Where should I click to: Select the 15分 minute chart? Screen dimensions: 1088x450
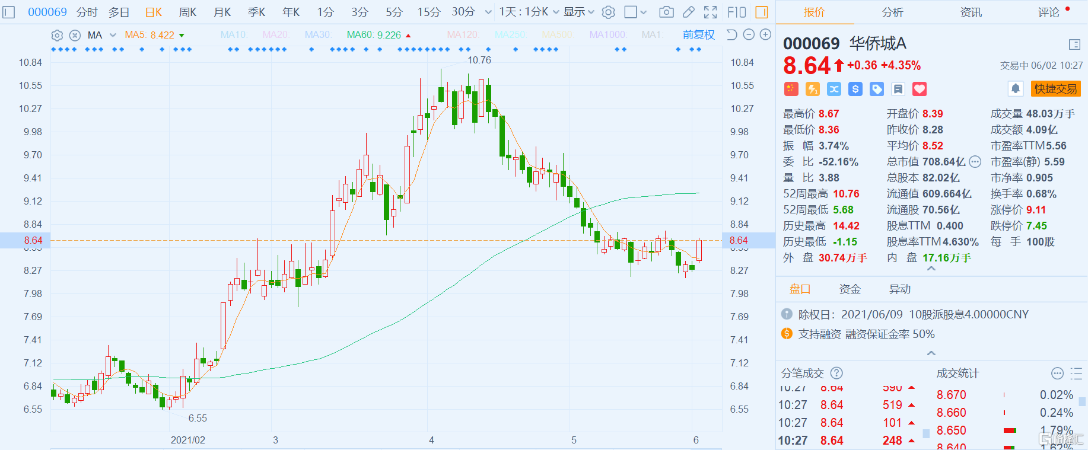click(428, 12)
